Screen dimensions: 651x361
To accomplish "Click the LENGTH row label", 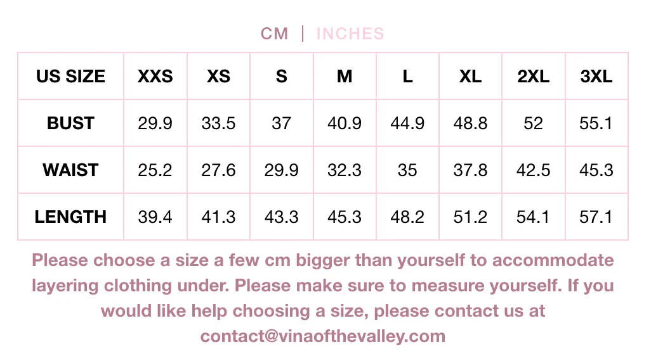I will (x=70, y=217).
